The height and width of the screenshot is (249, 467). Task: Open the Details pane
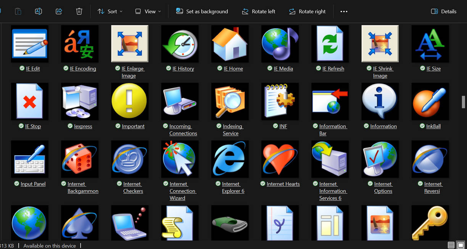pyautogui.click(x=443, y=11)
